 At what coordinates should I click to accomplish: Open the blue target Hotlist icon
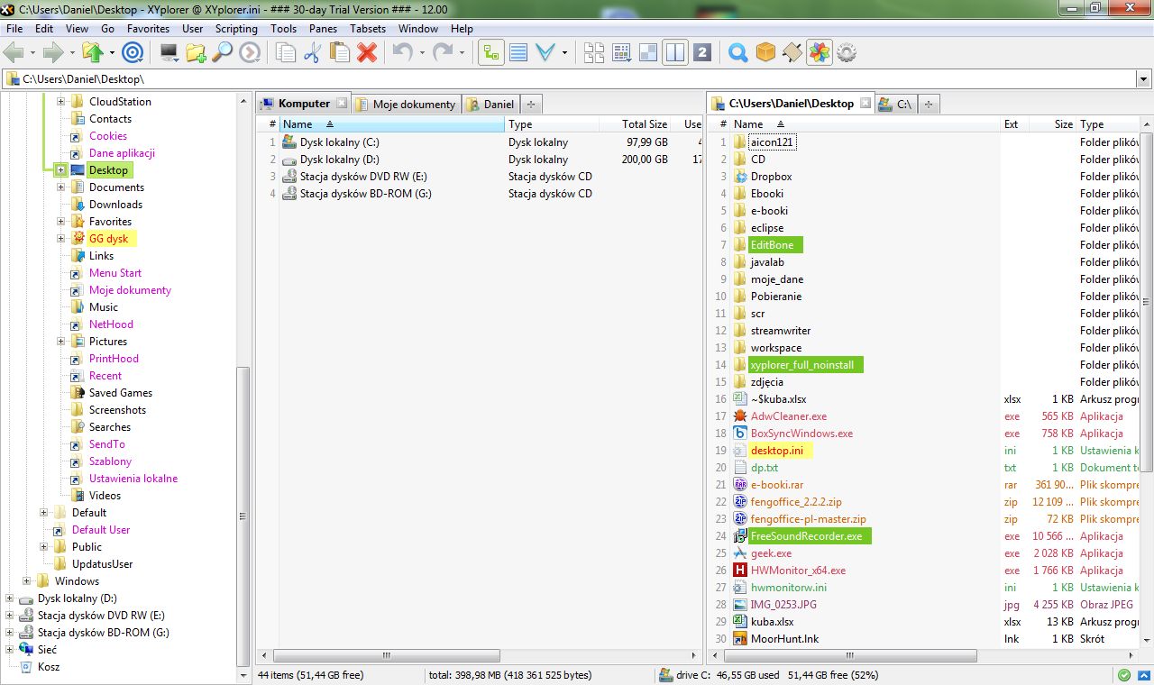coord(133,52)
